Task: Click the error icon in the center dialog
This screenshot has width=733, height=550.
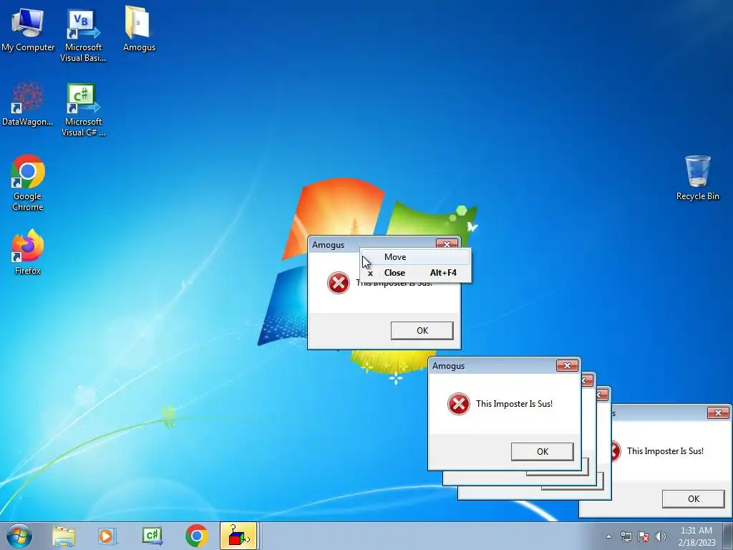Action: pyautogui.click(x=339, y=282)
